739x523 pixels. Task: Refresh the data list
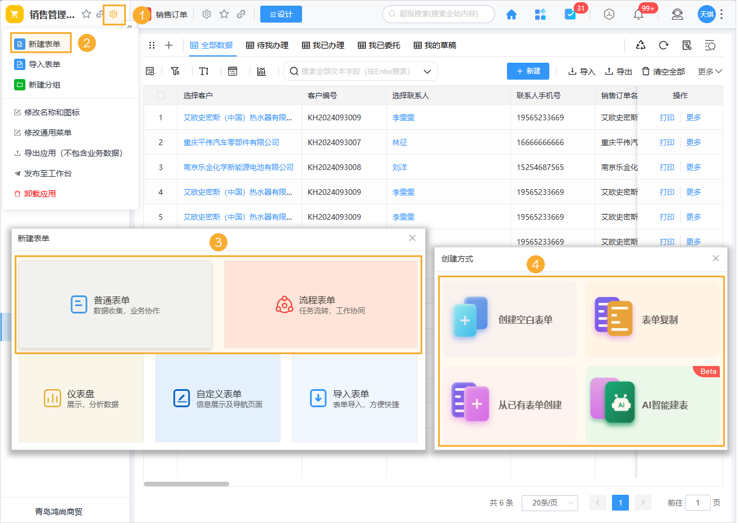tap(663, 45)
